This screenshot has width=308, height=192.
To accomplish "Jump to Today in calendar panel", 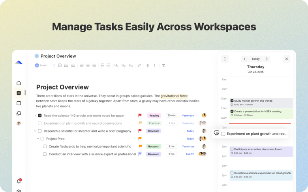I will 255,59.
